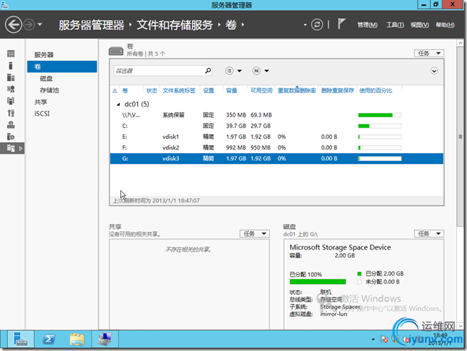Collapse the dc01 (5) group
Screen dimensions: 467x351
[118, 104]
